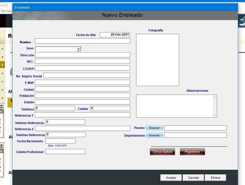Click the Cédula Profesional field

pos(65,152)
